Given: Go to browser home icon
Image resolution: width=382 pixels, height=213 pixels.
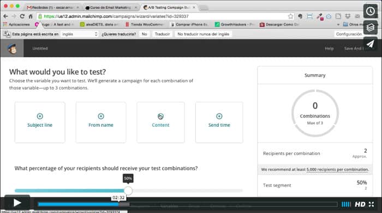Looking at the screenshot, I should click(31, 16).
